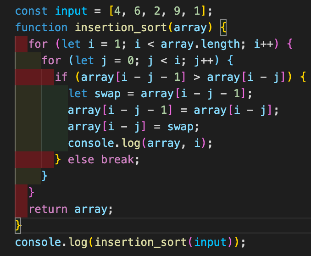Click the array literal [4, 6, 2, 9, 1]

point(157,11)
